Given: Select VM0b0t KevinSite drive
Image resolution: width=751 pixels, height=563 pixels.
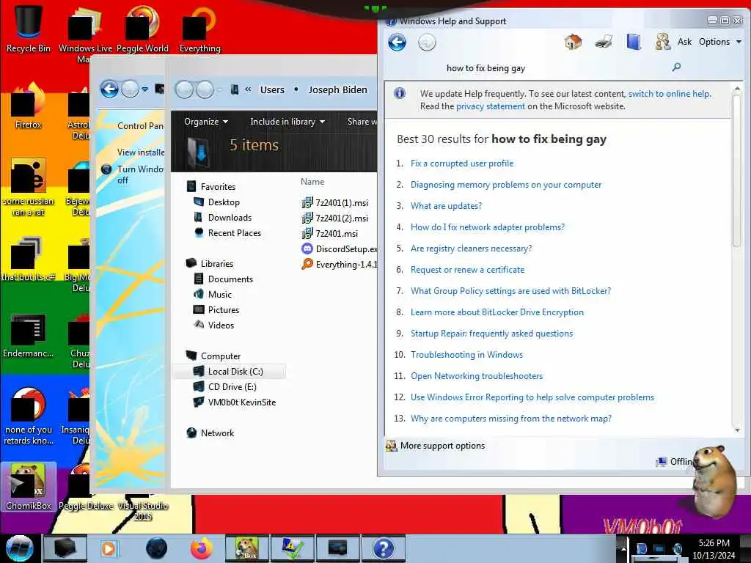Looking at the screenshot, I should [x=235, y=402].
